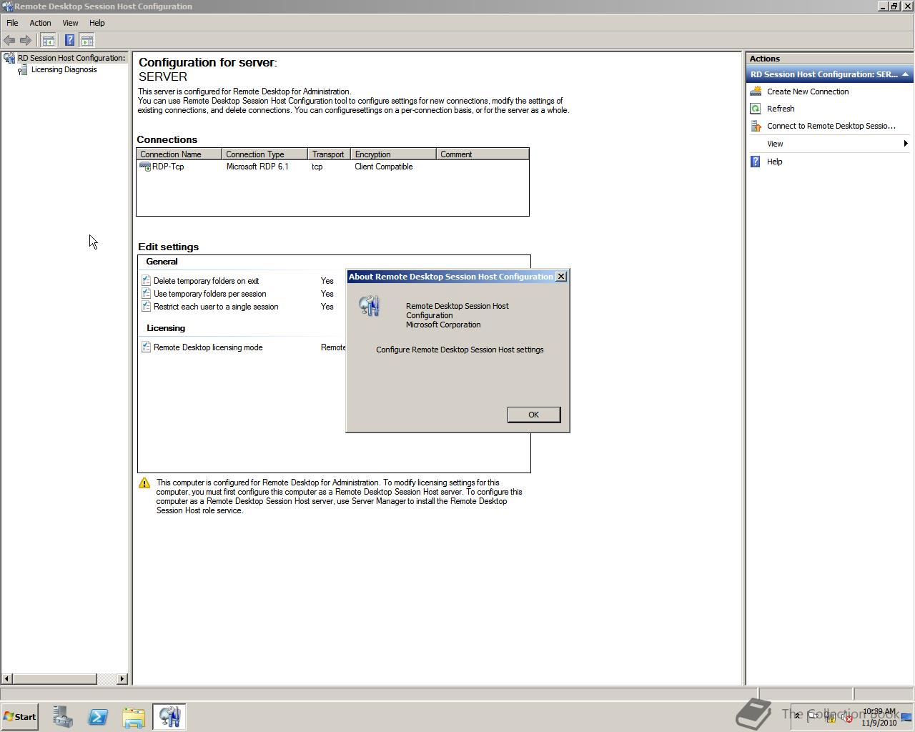The height and width of the screenshot is (732, 915).
Task: Sort by Connection Name column header
Action: (179, 154)
